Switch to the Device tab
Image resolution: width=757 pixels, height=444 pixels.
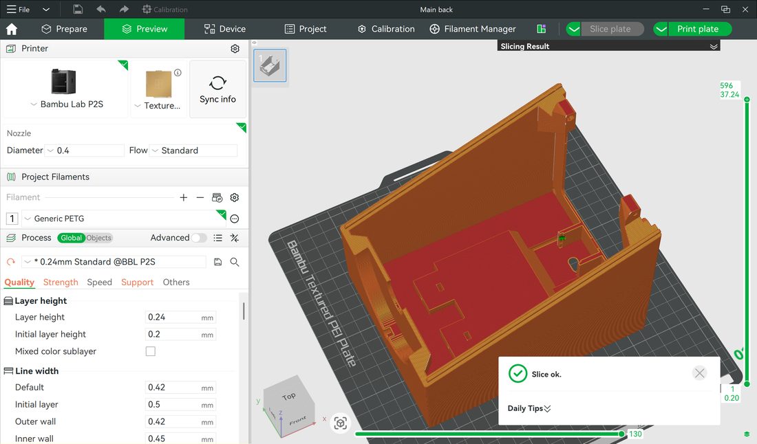pyautogui.click(x=225, y=29)
